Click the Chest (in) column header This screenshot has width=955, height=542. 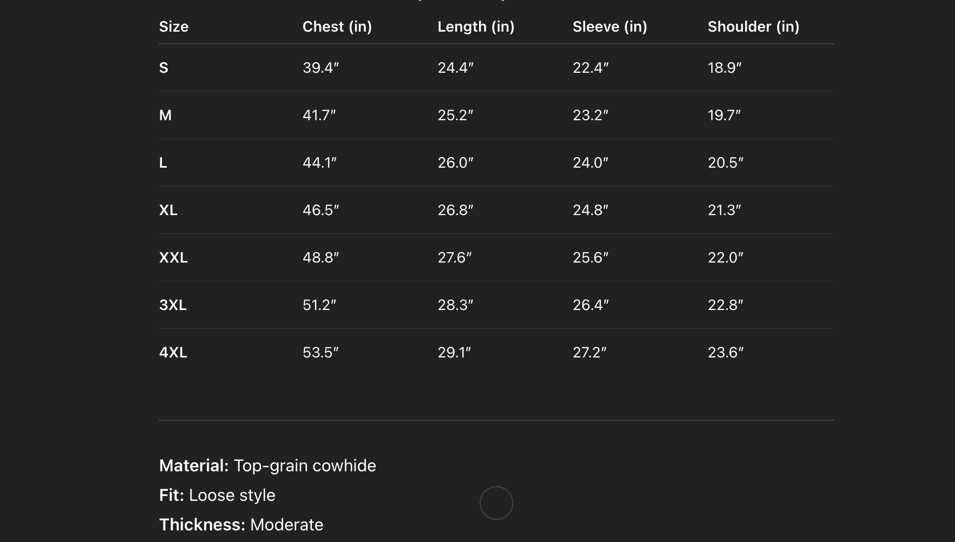click(x=337, y=26)
